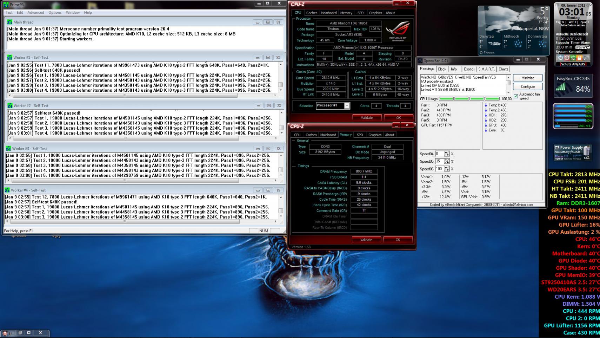Click the red icon of the minimized window
Image resolution: width=600 pixels, height=338 pixels.
coord(5,333)
